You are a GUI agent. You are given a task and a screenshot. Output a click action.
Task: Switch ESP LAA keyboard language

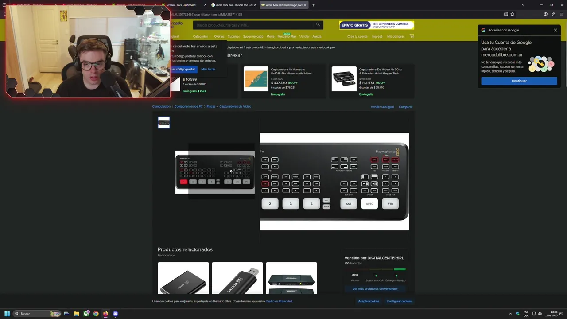click(526, 314)
